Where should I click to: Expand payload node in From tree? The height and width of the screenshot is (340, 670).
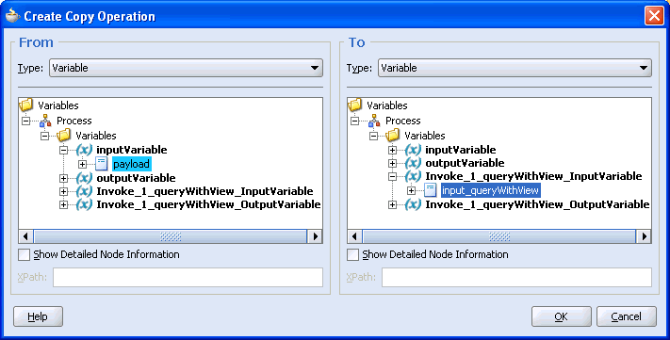click(x=82, y=164)
